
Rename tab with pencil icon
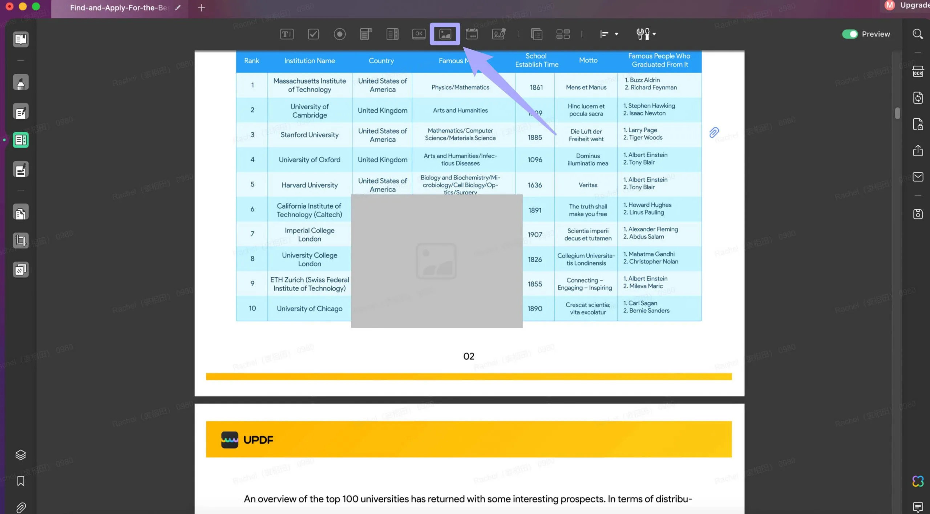click(178, 8)
